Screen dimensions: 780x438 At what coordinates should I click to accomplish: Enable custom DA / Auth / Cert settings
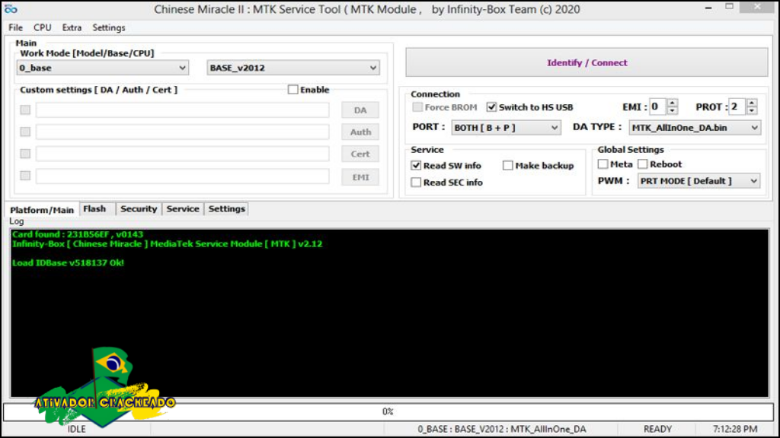(293, 90)
